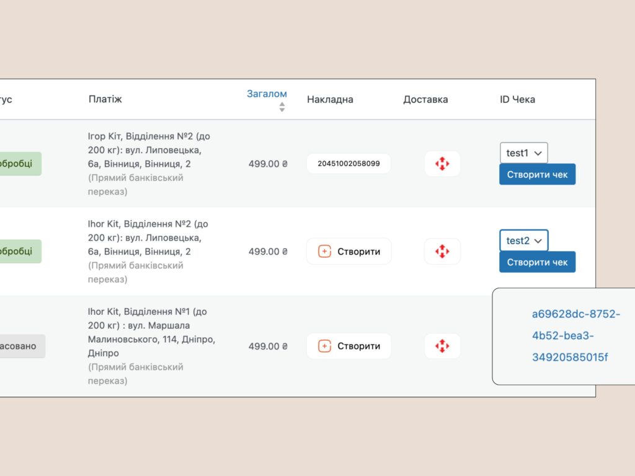Expand the test2 receipt dropdown
Screen dimensions: 635x476
pyautogui.click(x=524, y=240)
